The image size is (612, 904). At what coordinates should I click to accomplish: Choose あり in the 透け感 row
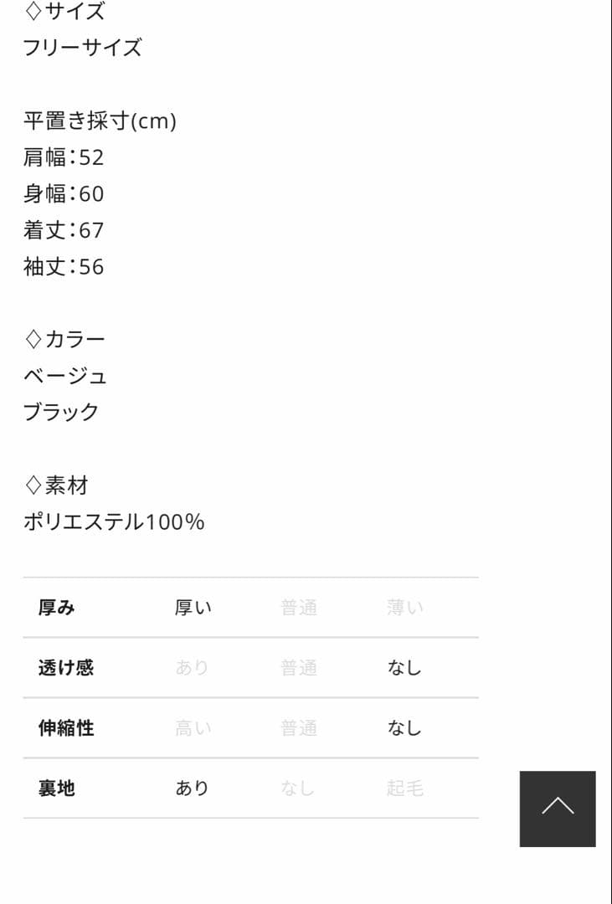192,668
